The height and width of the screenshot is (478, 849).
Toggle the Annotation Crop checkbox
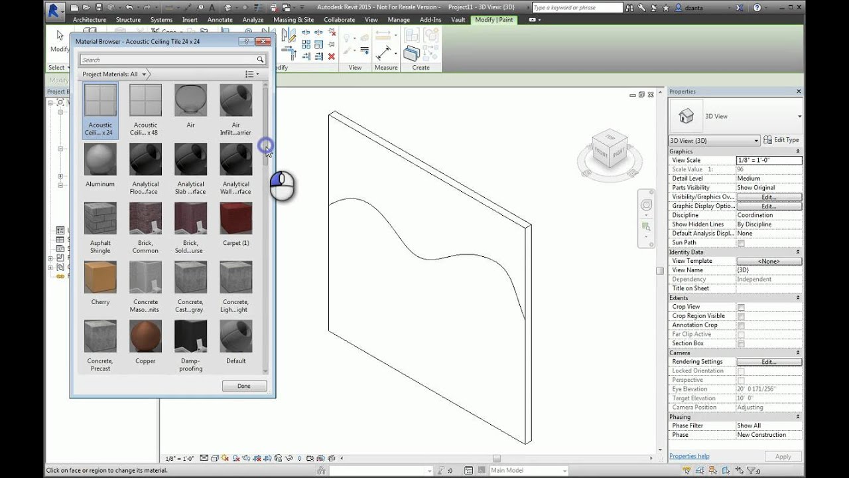click(741, 325)
